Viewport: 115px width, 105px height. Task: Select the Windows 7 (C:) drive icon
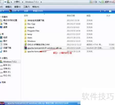pos(1,62)
